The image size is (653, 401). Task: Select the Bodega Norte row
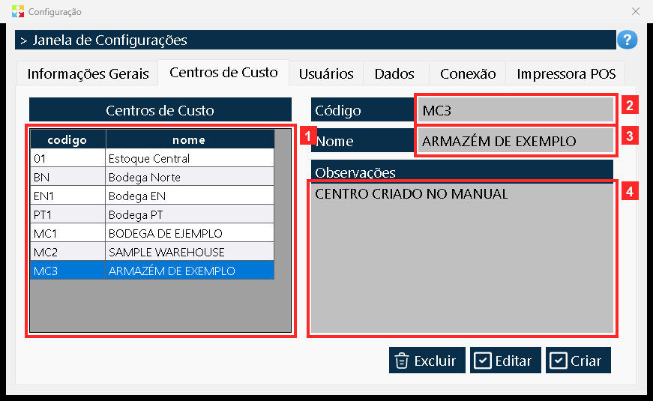pyautogui.click(x=152, y=177)
